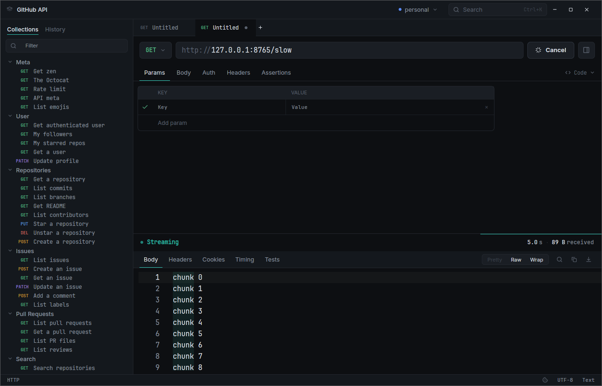Click the cookie icon in the status bar
This screenshot has height=386, width=602.
[x=545, y=380]
